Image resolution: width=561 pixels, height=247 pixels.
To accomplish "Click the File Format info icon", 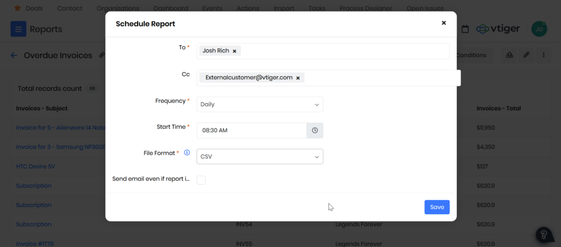I will 187,153.
